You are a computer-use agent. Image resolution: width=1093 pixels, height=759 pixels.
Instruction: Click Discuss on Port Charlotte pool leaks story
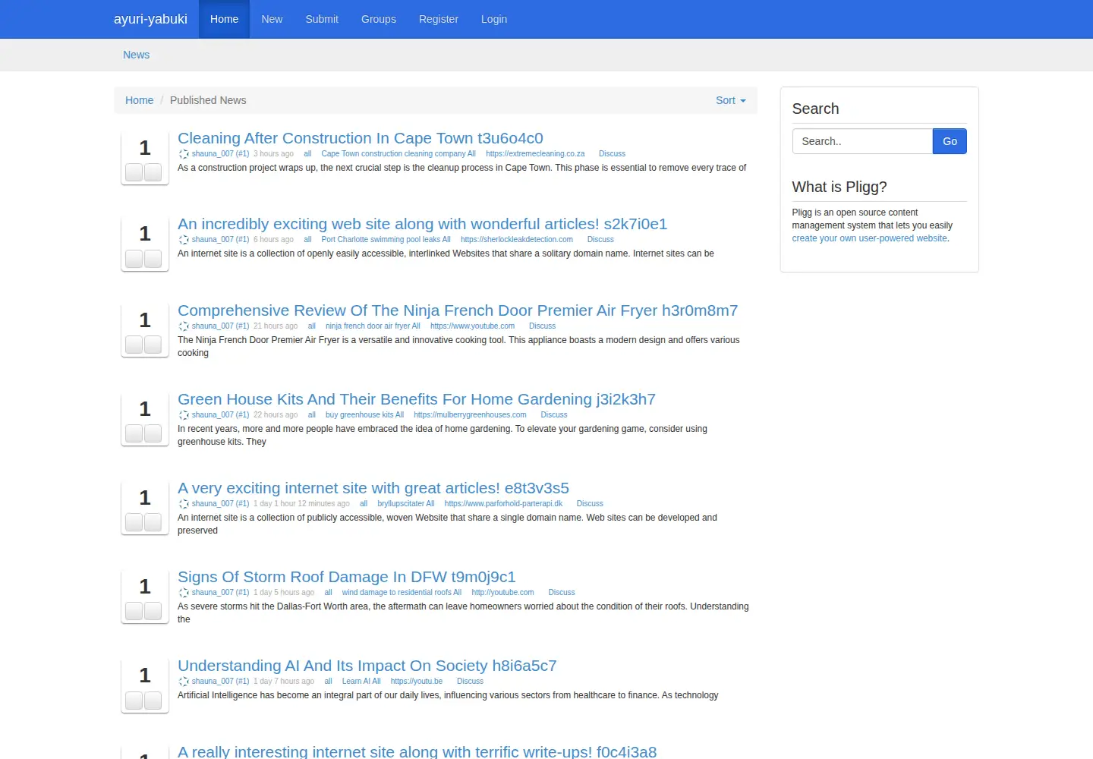coord(600,240)
